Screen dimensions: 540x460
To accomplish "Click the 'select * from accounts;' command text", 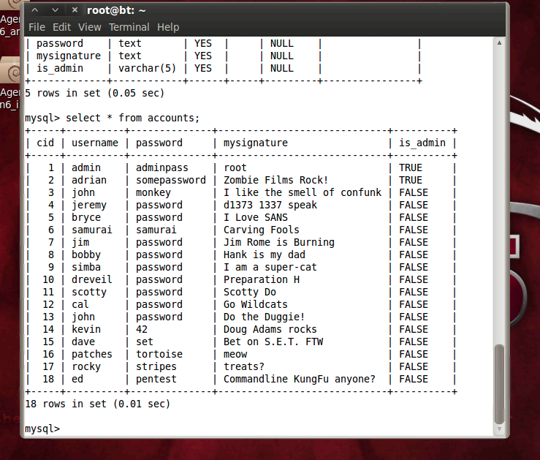I will 132,118.
